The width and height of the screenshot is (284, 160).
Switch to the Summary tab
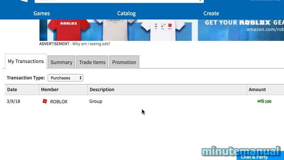point(61,62)
